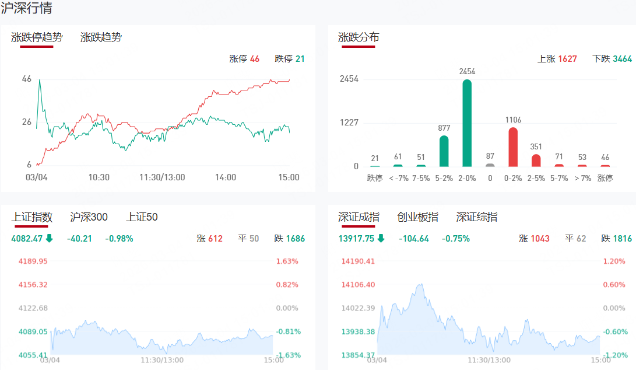Switch to the 创业板指 tab

click(417, 217)
